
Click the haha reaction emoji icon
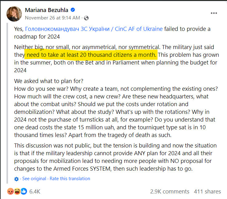17,191
